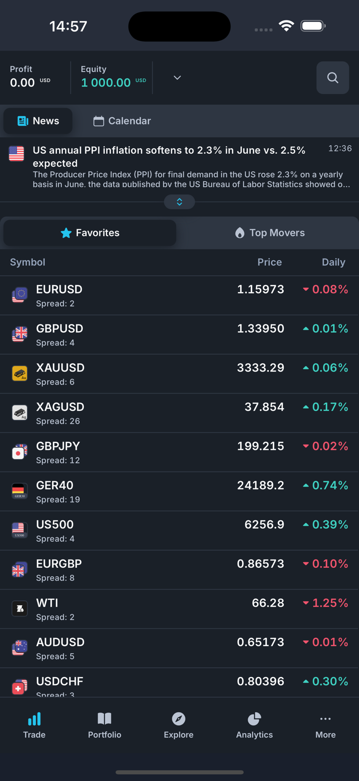
Task: Open the US annual PPI inflation headline
Action: pyautogui.click(x=169, y=156)
